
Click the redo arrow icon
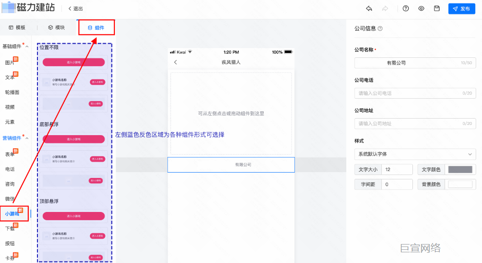(385, 9)
